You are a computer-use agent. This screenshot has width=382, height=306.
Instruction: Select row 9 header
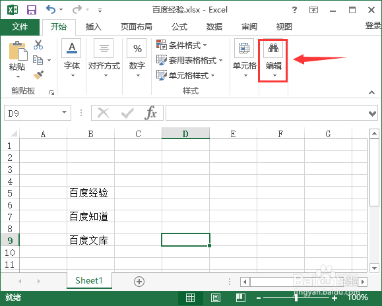(10, 241)
